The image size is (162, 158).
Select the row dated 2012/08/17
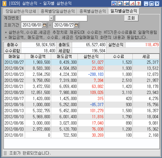(82, 98)
